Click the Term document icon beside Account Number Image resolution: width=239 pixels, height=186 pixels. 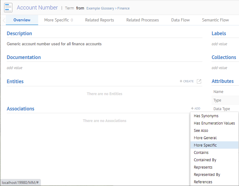click(8, 8)
